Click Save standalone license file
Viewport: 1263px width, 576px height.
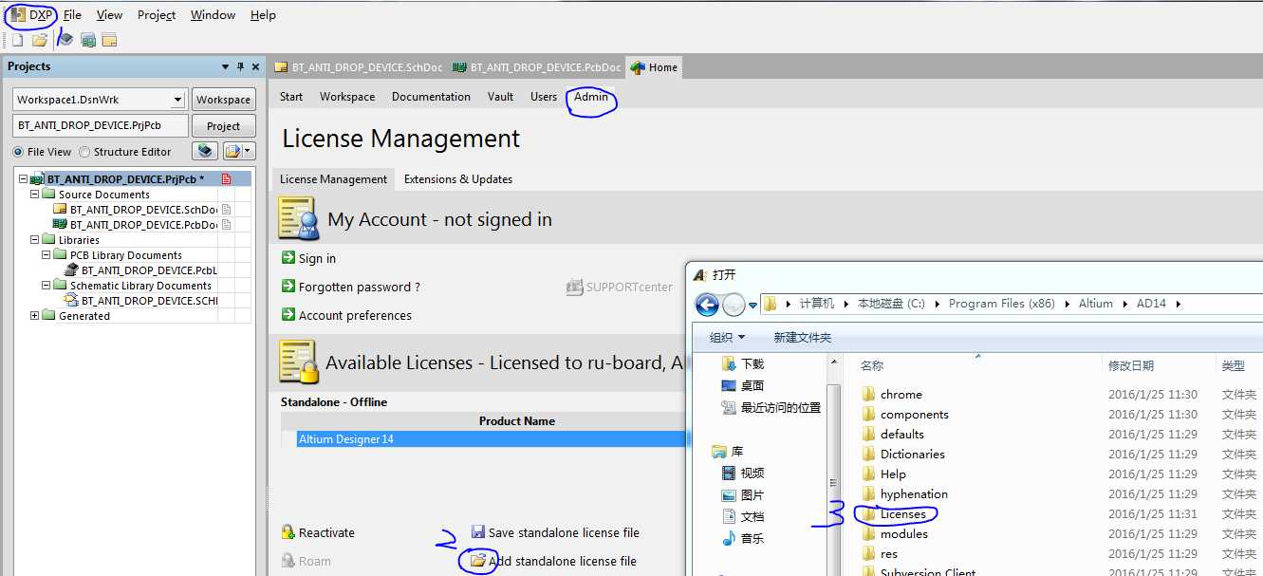point(555,532)
